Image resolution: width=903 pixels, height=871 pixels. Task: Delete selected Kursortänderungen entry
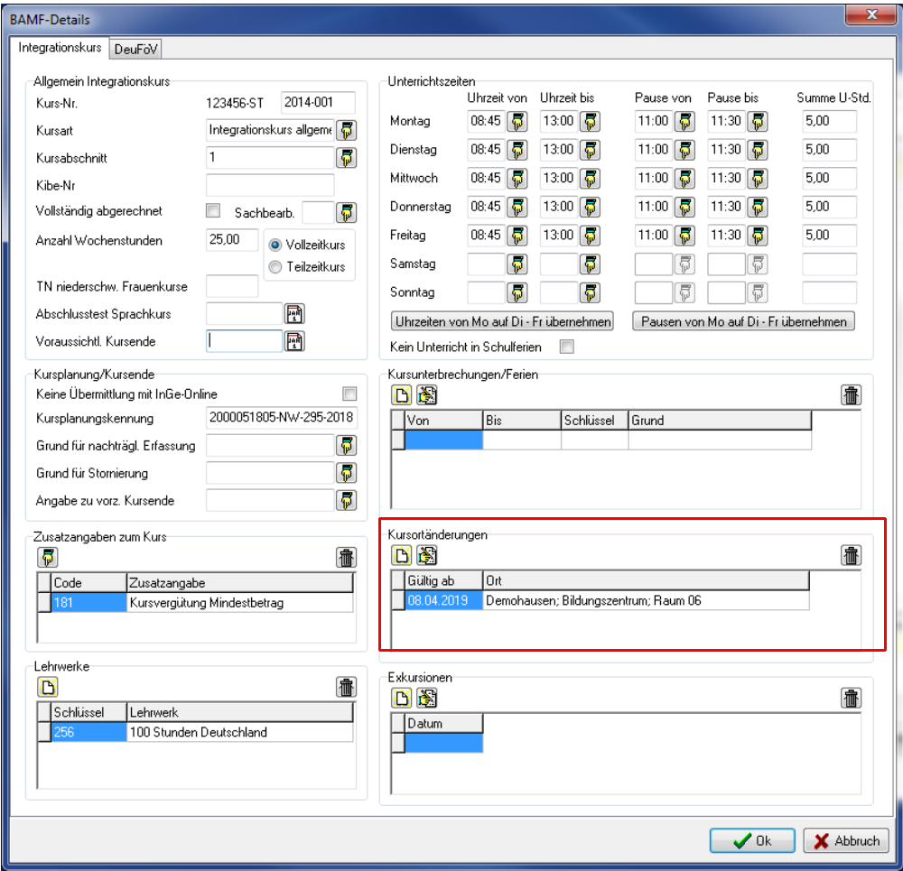click(x=851, y=555)
